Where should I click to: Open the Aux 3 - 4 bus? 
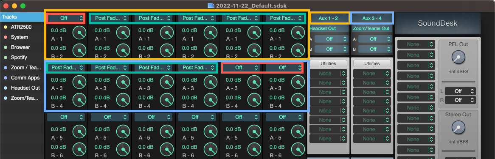coord(372,18)
